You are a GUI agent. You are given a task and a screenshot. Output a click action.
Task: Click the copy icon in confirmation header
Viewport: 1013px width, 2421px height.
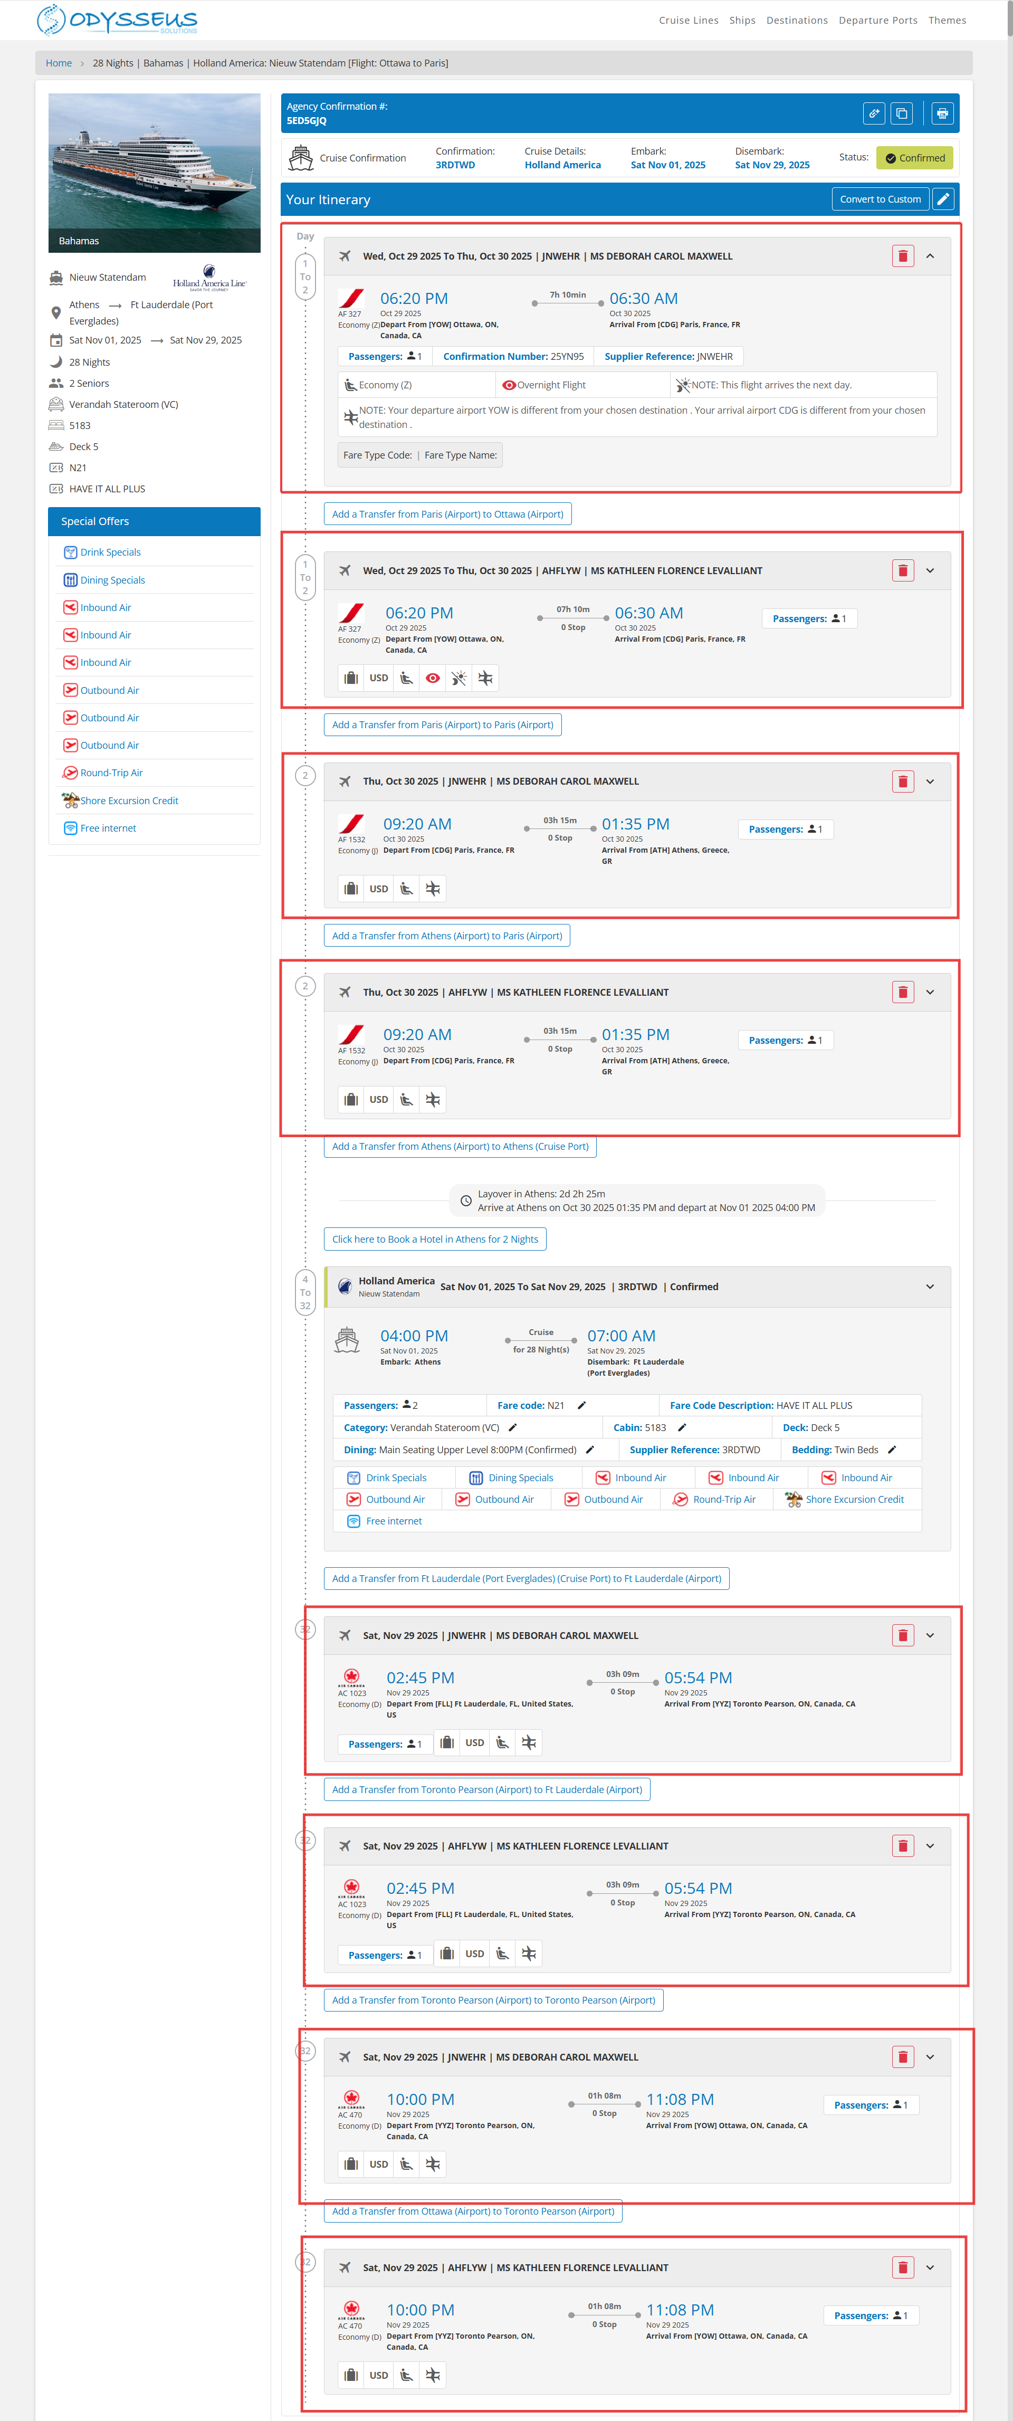click(x=901, y=114)
